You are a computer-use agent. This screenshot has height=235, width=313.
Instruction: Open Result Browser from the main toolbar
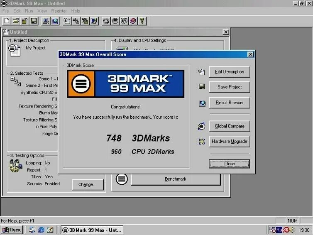(55, 21)
